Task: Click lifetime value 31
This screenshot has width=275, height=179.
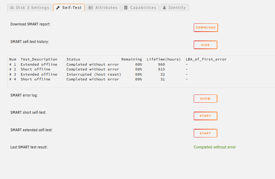Action: (163, 79)
